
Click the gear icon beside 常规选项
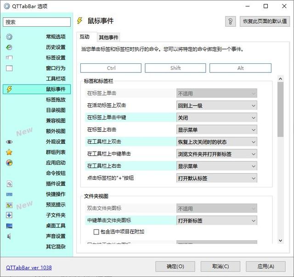tap(9, 37)
